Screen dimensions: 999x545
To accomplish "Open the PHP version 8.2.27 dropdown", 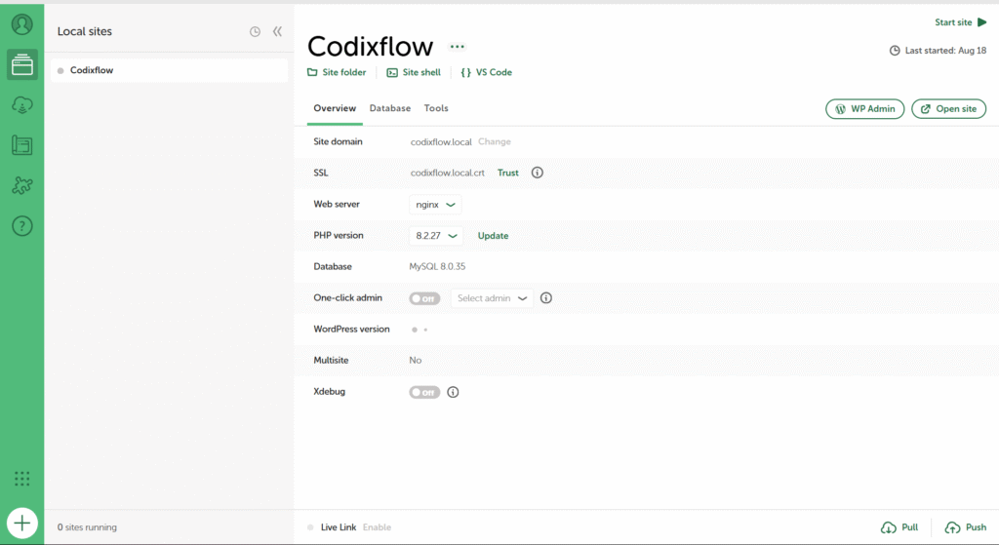I will (436, 236).
